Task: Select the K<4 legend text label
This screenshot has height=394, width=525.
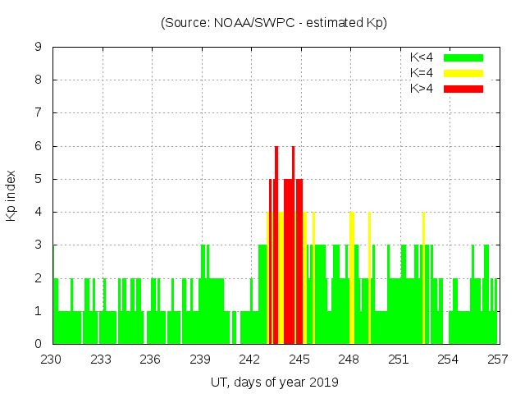Action: (422, 57)
